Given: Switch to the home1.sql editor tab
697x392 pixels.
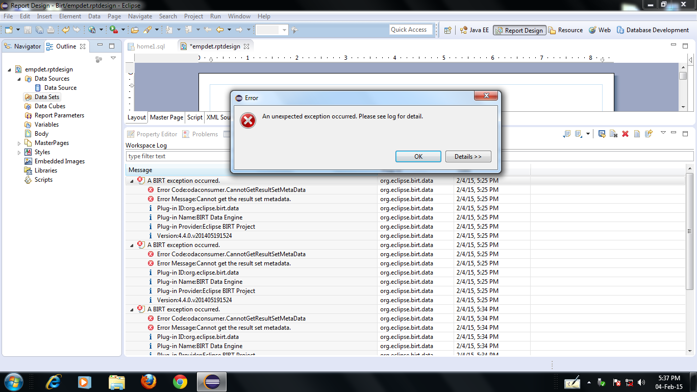Looking at the screenshot, I should pyautogui.click(x=146, y=46).
